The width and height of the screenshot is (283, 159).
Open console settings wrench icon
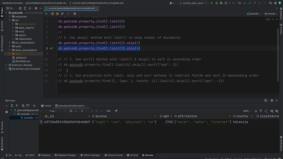[x=62, y=14]
